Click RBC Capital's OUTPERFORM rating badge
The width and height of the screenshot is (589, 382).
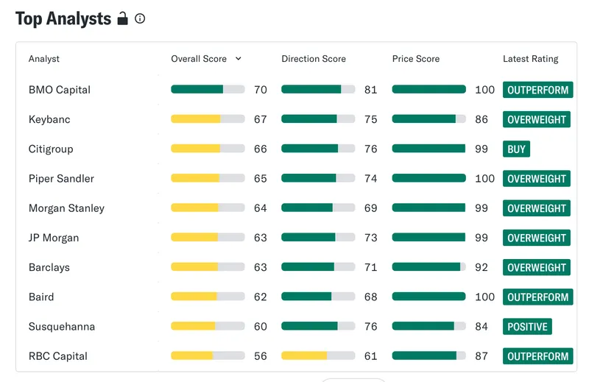[538, 356]
